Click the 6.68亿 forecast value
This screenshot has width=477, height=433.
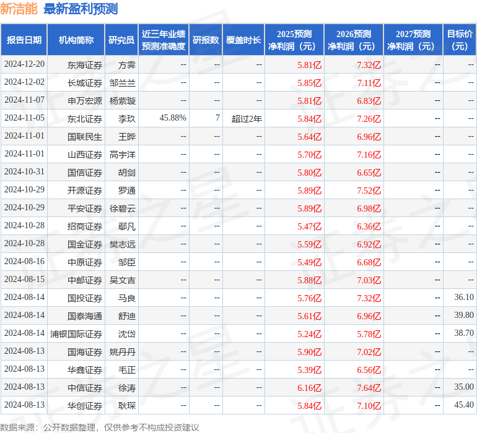coord(369,262)
